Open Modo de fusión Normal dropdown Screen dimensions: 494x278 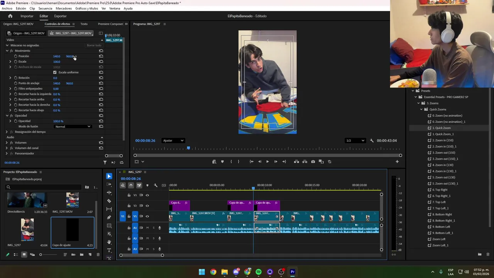tap(73, 127)
